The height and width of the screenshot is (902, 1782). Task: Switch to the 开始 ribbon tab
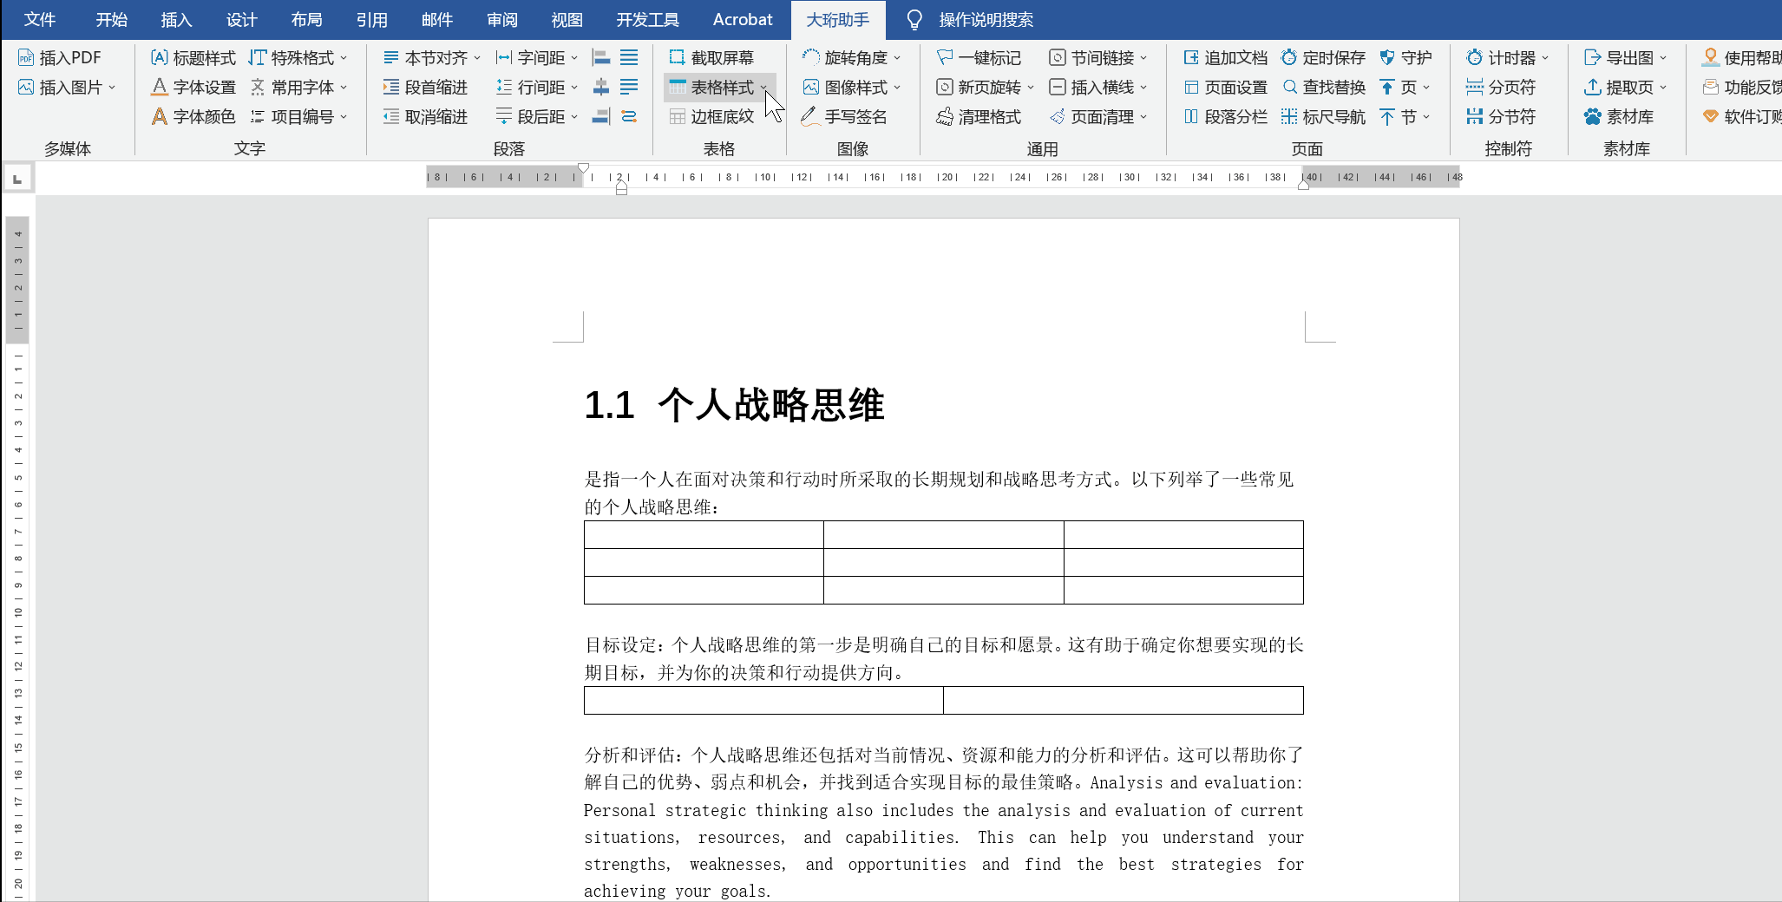(110, 19)
